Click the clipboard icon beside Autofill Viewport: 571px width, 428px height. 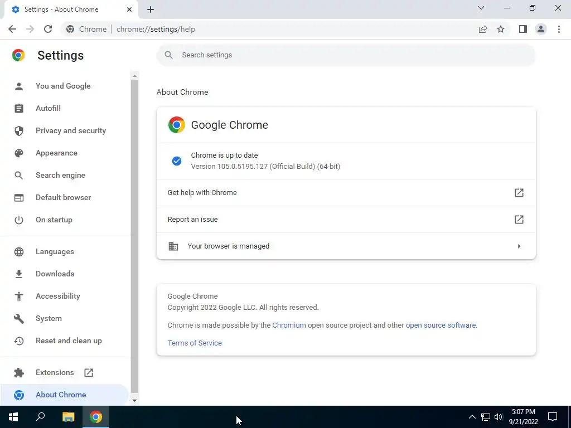point(19,109)
